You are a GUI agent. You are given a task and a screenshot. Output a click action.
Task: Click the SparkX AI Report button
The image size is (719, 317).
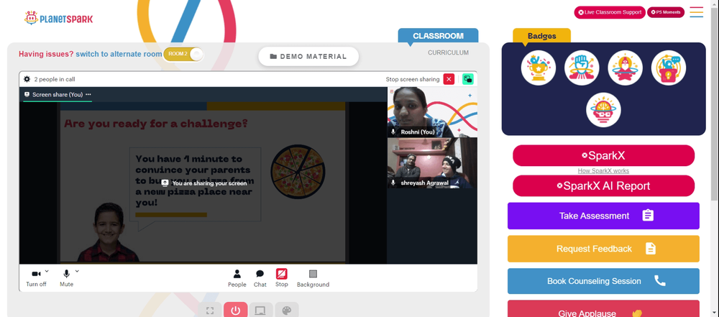603,185
